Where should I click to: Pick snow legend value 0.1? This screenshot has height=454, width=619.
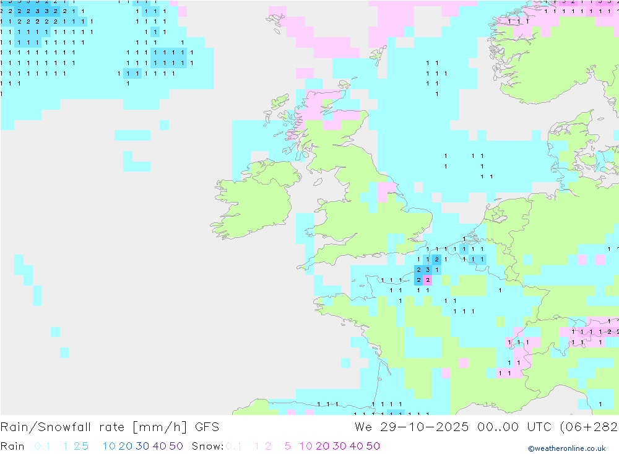coord(233,446)
